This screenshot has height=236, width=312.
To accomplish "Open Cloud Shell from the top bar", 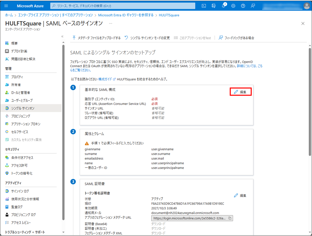I will pos(204,6).
